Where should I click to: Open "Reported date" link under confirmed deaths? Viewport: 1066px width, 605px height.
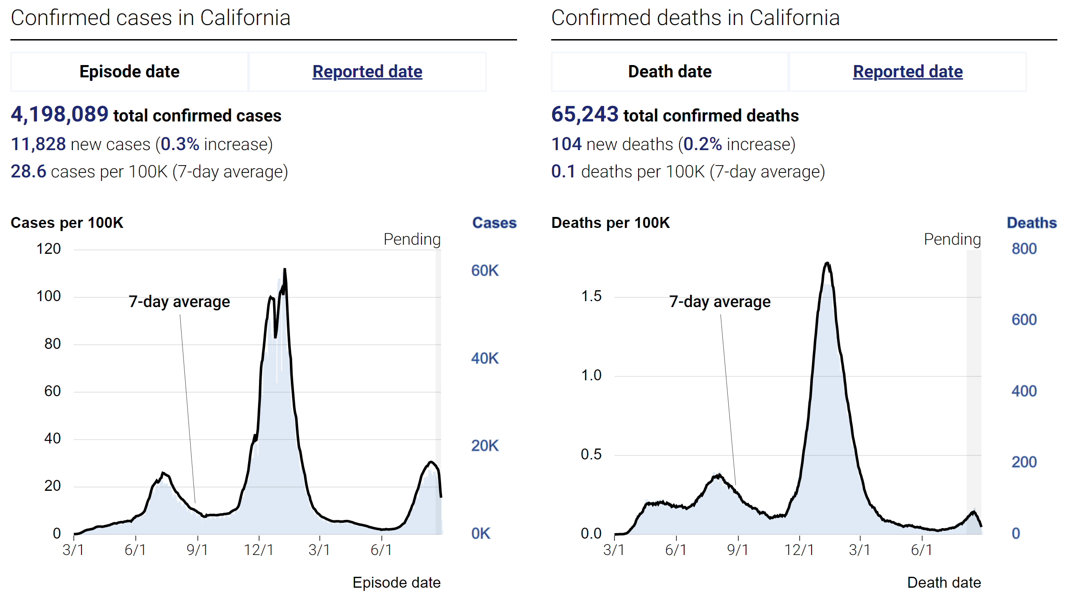(908, 72)
